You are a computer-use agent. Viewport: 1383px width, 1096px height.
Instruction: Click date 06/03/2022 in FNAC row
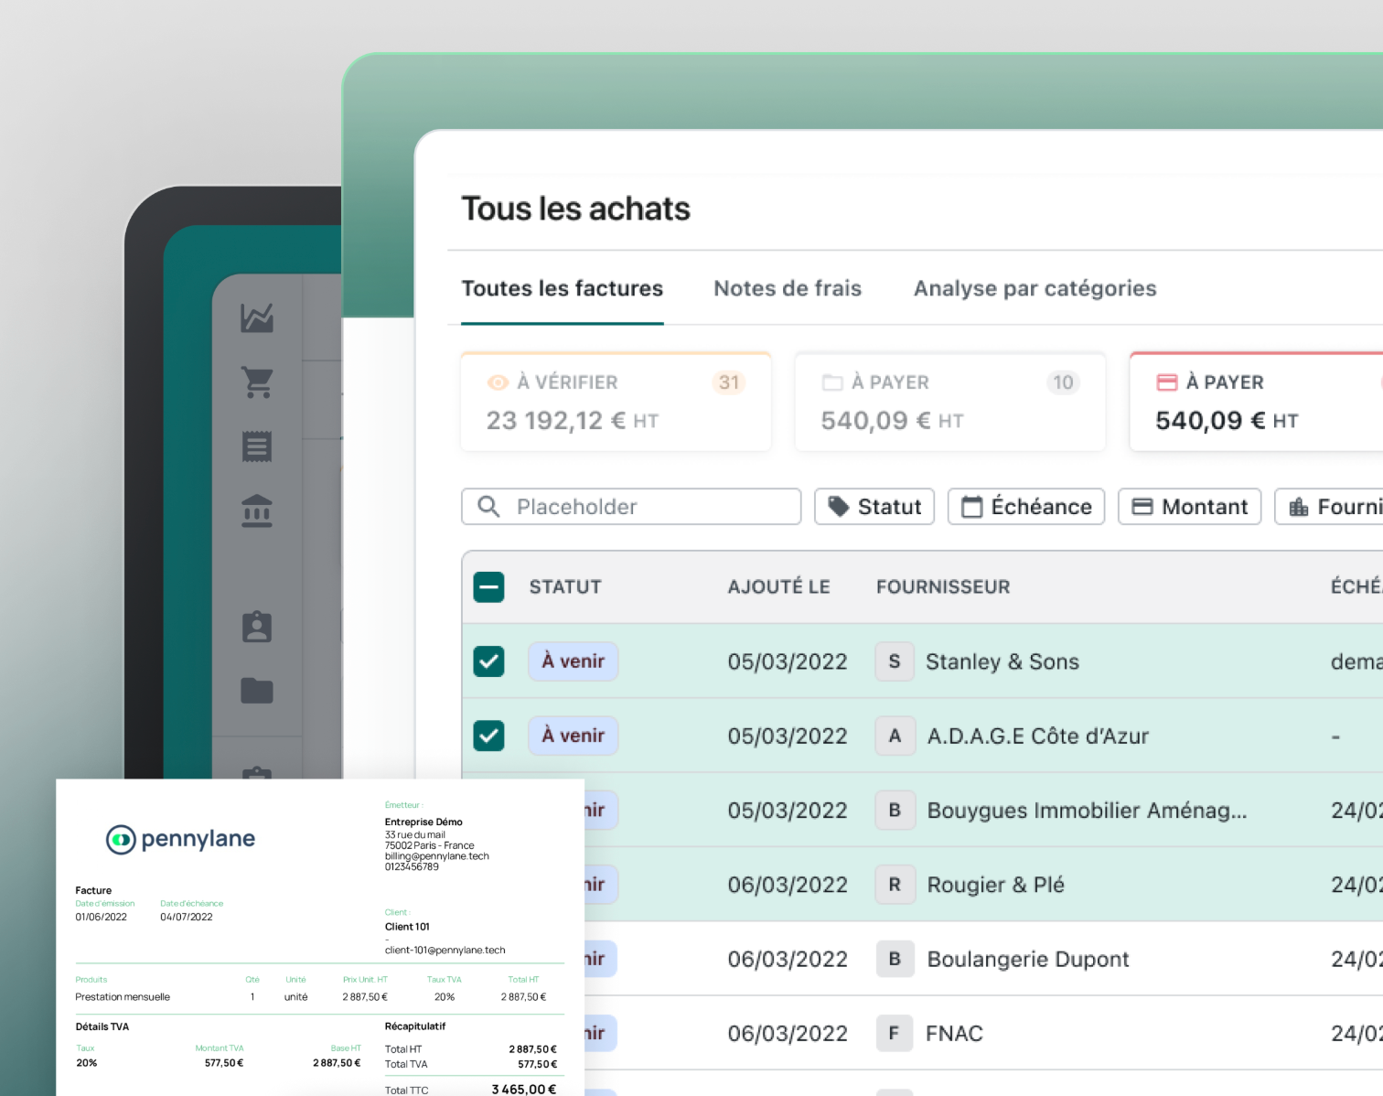788,1034
